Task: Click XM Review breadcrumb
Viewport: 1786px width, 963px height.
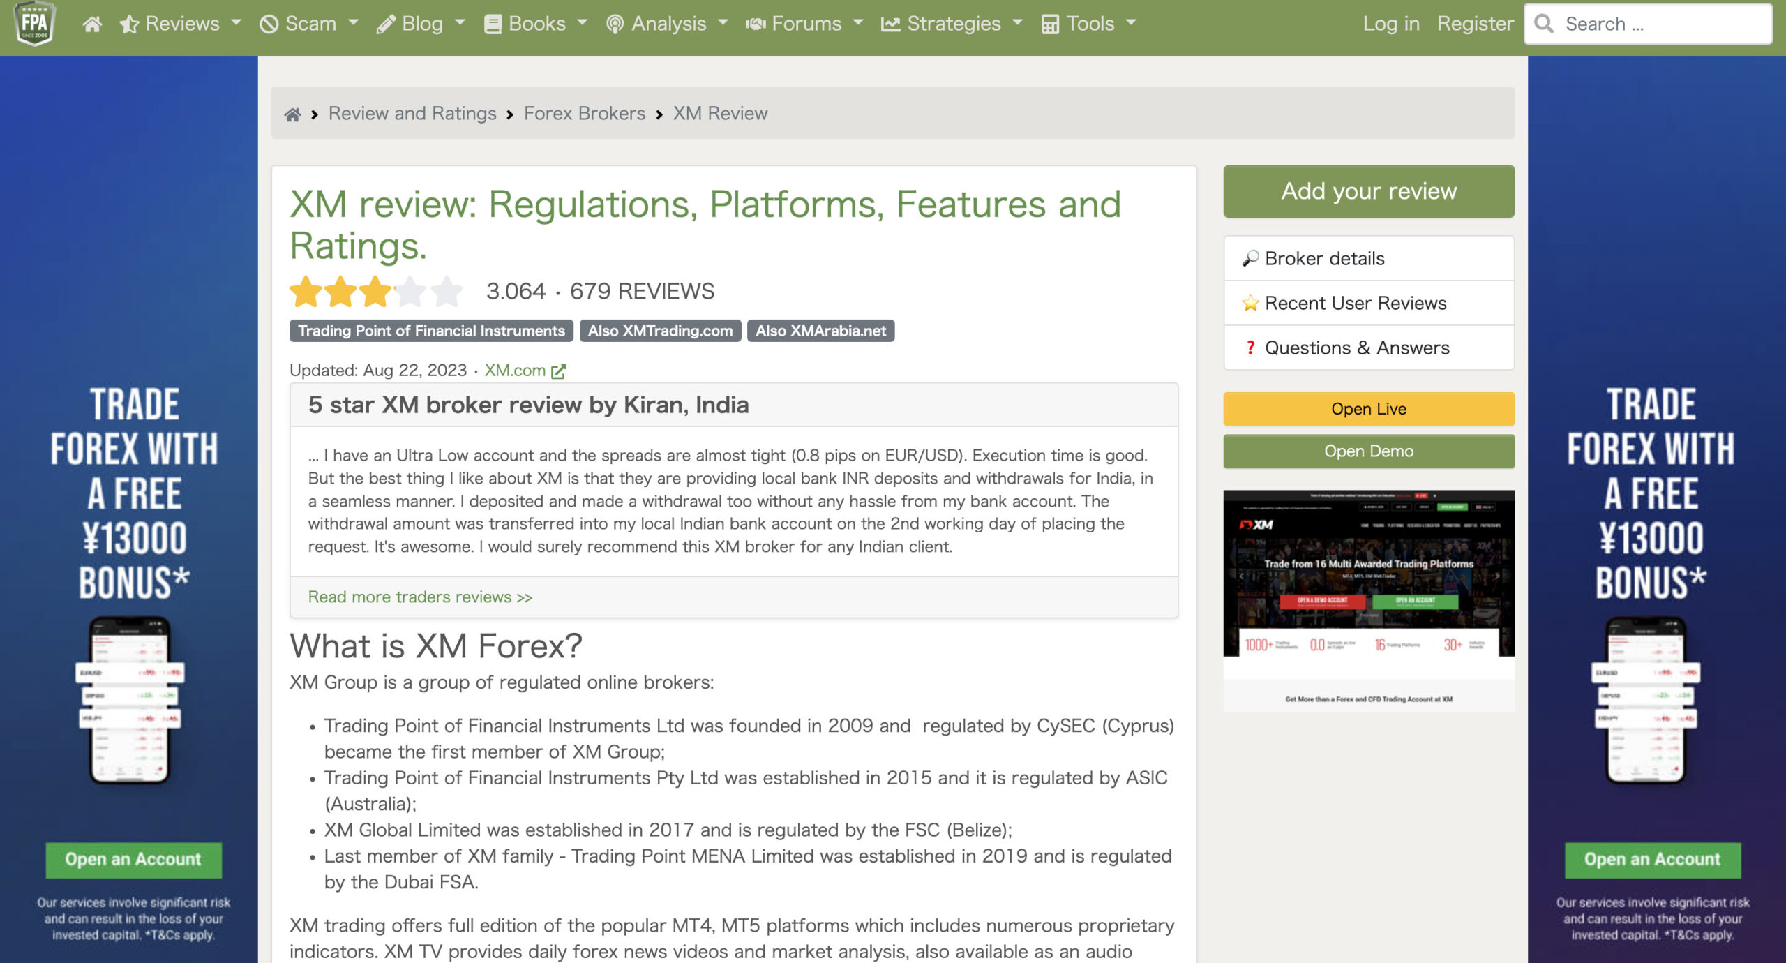Action: pyautogui.click(x=720, y=113)
